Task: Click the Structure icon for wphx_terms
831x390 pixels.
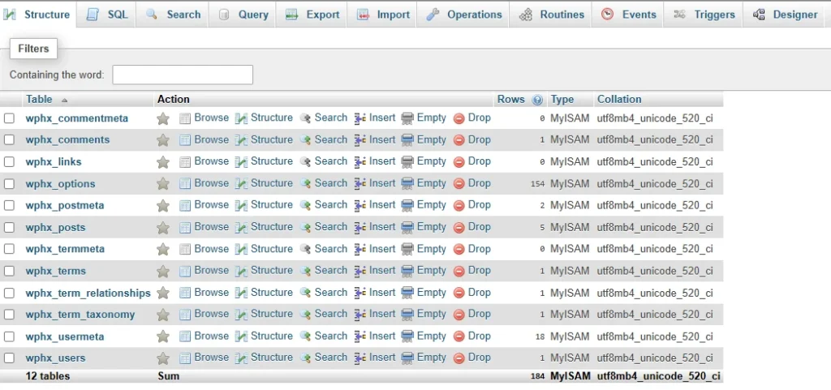Action: pyautogui.click(x=241, y=271)
